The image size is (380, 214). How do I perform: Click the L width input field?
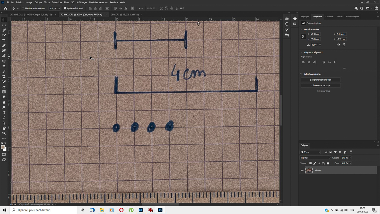315,34
